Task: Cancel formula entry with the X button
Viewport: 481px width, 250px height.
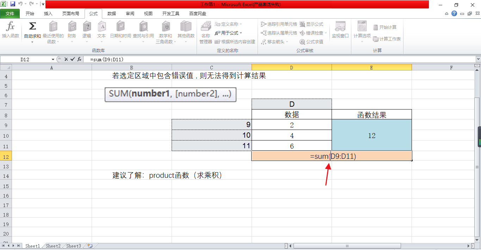Action: click(66, 59)
